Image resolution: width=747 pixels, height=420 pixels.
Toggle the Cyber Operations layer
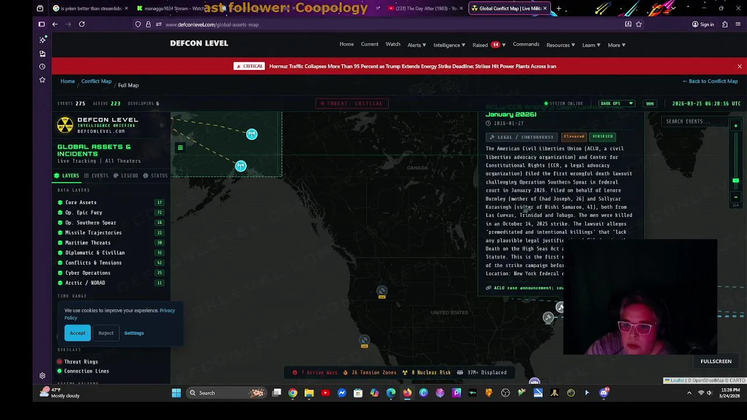point(110,272)
